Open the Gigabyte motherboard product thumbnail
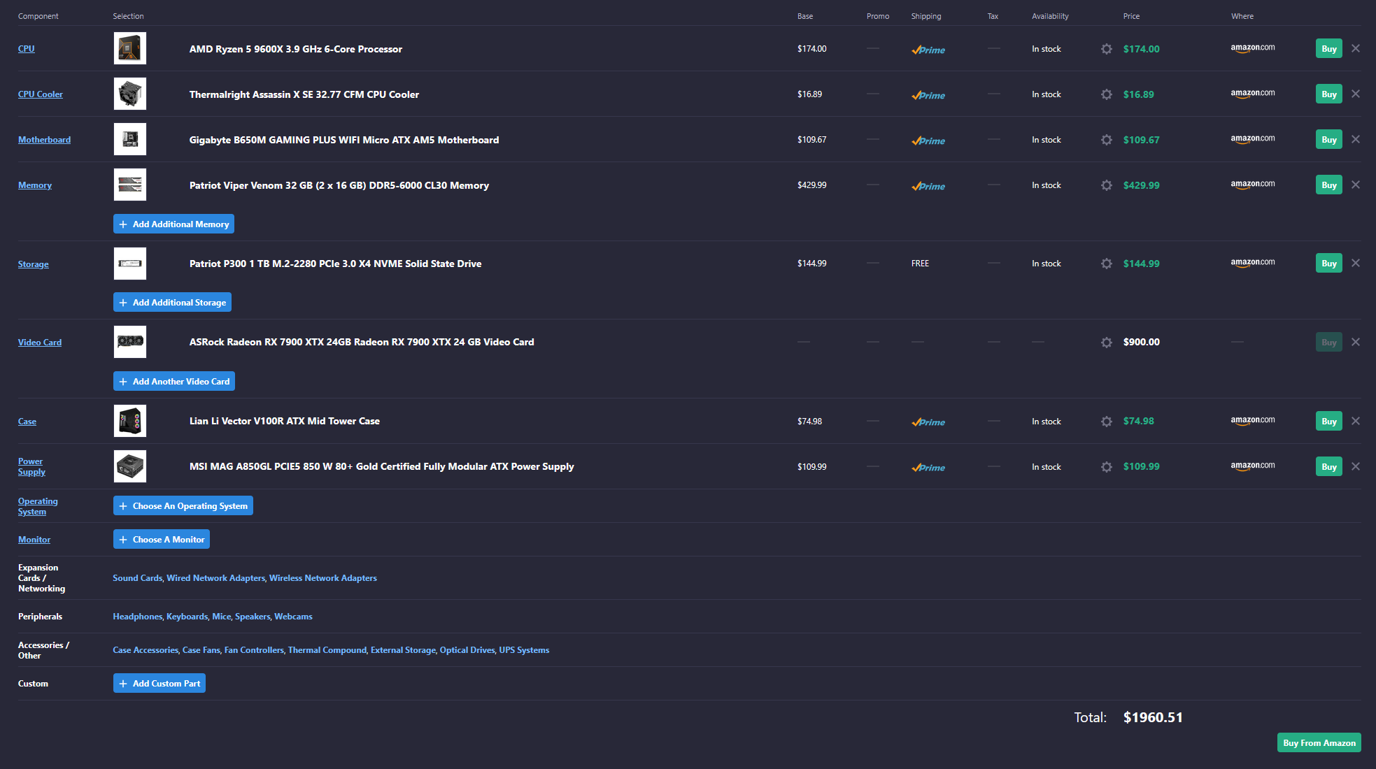Viewport: 1376px width, 769px height. [130, 139]
